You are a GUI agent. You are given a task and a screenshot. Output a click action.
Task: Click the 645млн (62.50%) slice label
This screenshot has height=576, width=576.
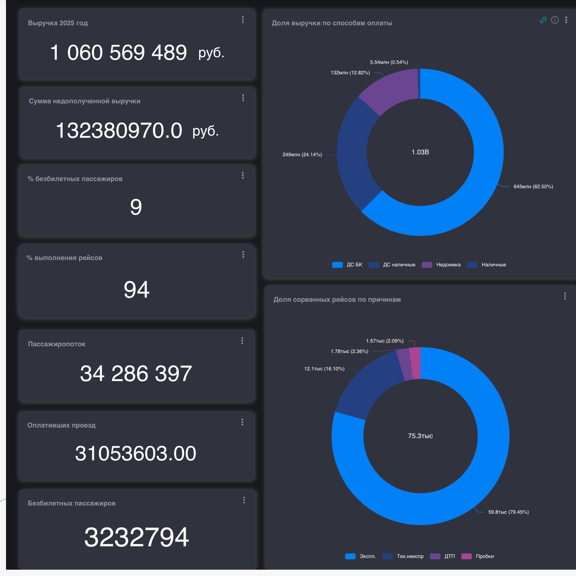533,187
